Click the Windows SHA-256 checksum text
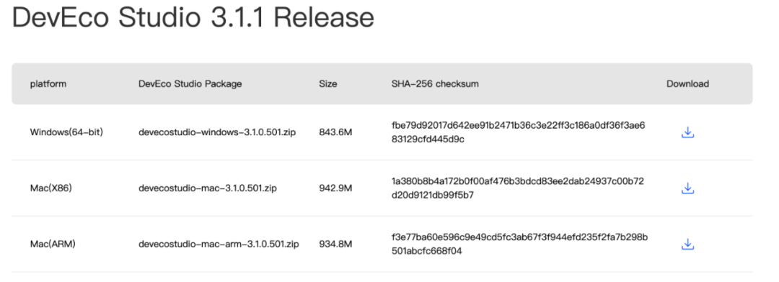This screenshot has width=779, height=282. [518, 132]
